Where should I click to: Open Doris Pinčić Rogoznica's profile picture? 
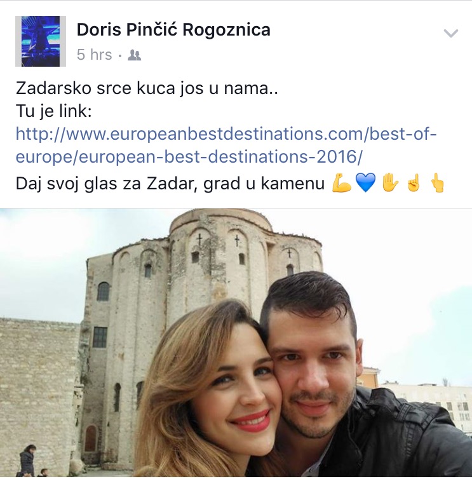[x=41, y=41]
